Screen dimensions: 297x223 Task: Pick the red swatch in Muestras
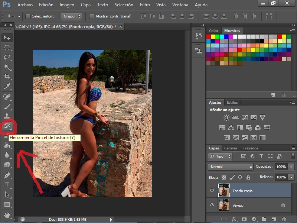click(209, 36)
